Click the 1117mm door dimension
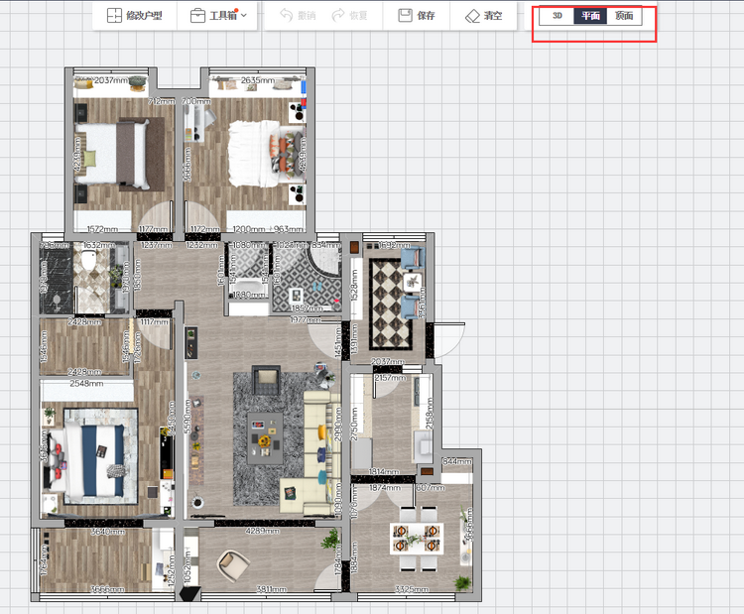The image size is (744, 614). click(x=154, y=321)
